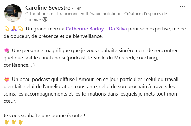Click the last sun emoji
The image size is (191, 126).
pyautogui.click(x=21, y=122)
